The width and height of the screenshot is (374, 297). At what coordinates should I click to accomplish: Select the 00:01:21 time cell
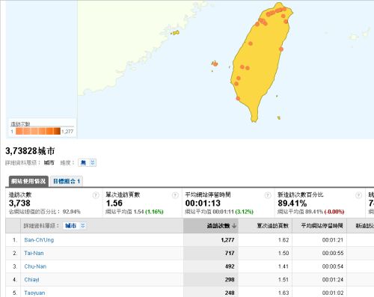(x=319, y=240)
